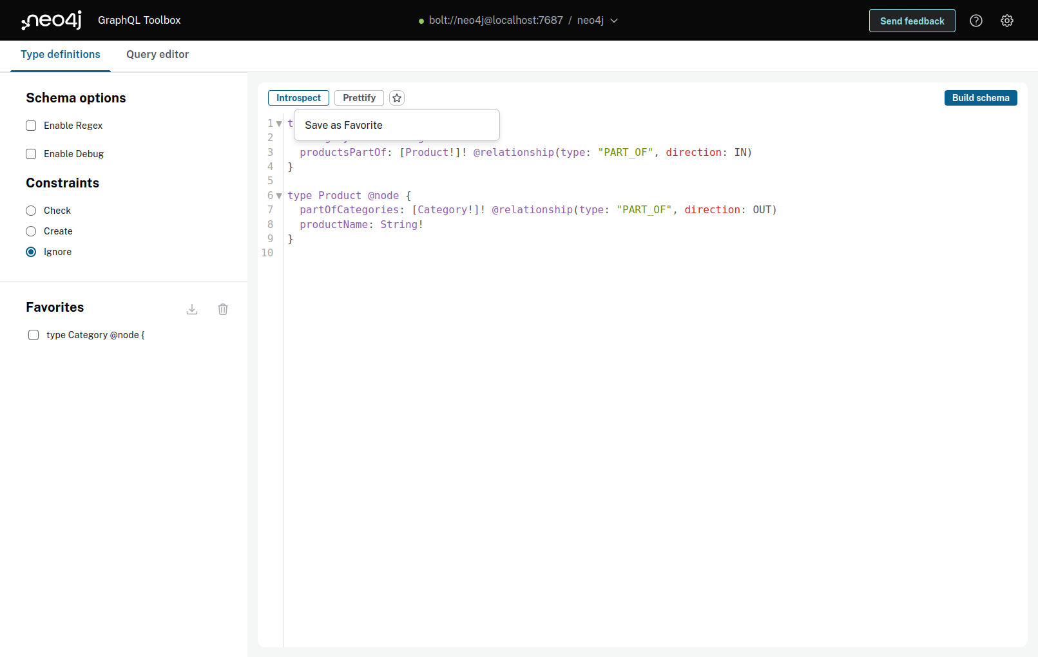Download favorites icon
The height and width of the screenshot is (657, 1038).
192,309
